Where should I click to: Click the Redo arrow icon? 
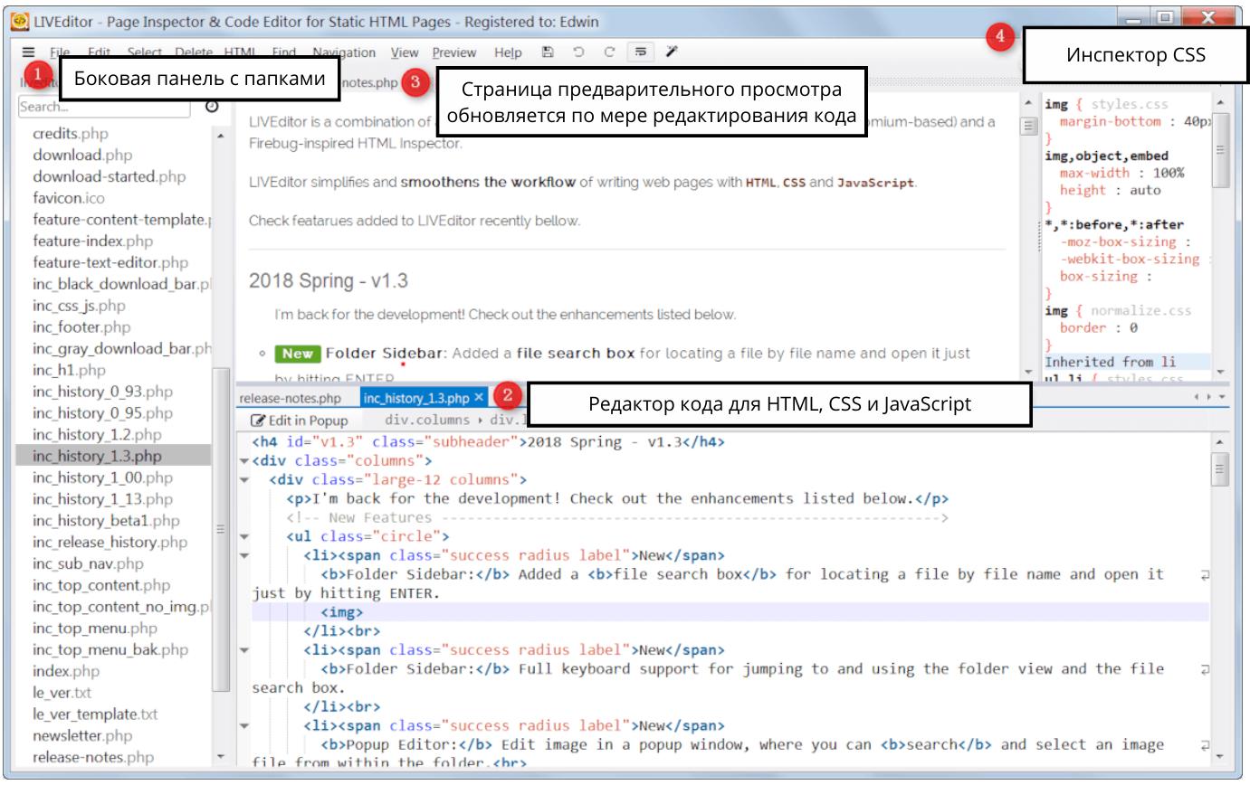(610, 53)
